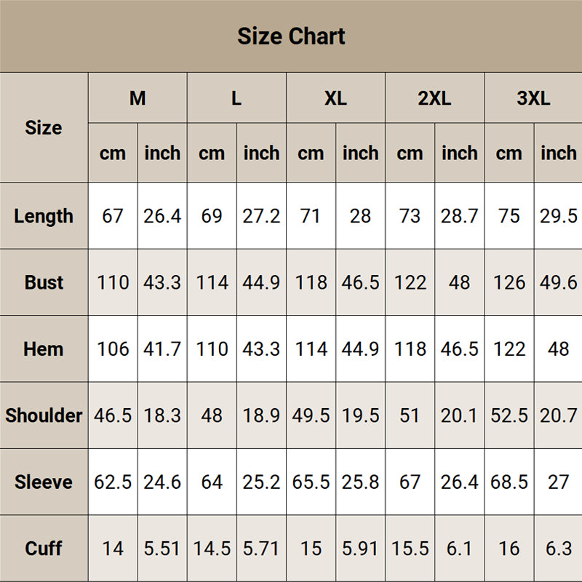This screenshot has width=582, height=582.
Task: Select the 3XL size column header
Action: coord(533,98)
